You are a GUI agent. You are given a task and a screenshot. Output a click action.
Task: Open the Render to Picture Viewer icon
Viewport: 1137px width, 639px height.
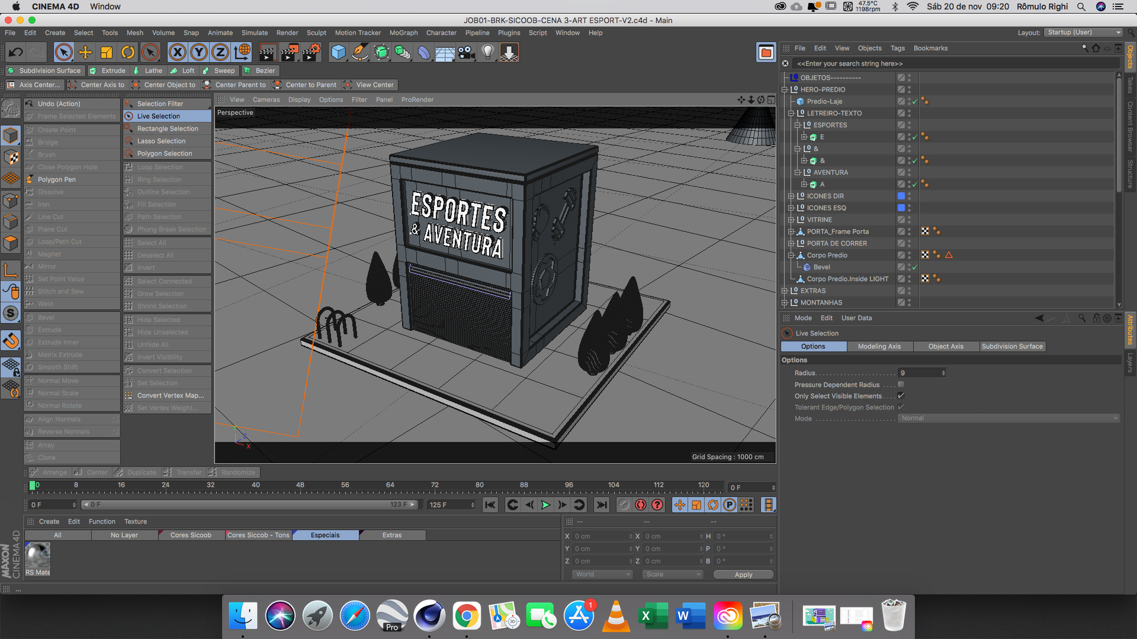pos(289,53)
